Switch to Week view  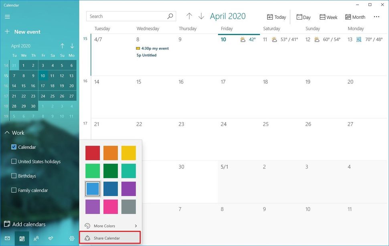[x=328, y=17]
